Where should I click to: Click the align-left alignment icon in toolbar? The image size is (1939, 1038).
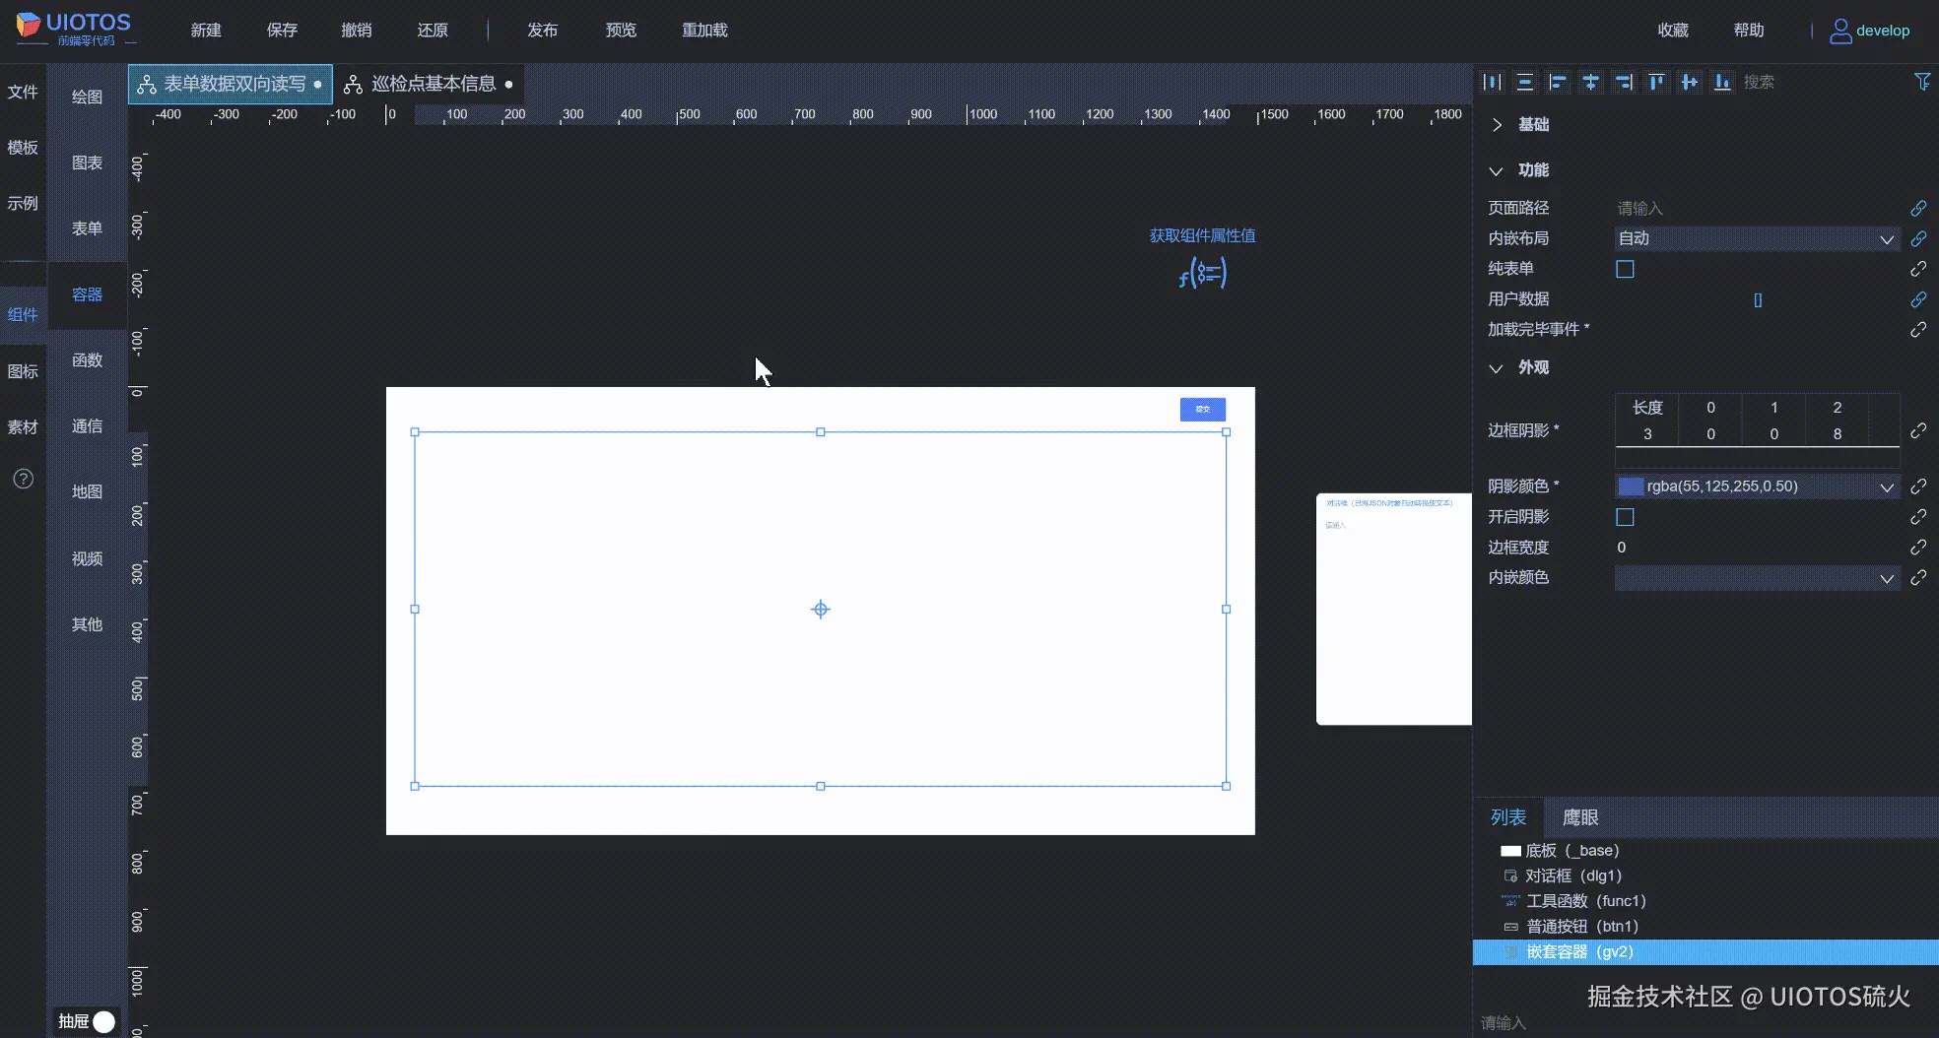1557,82
